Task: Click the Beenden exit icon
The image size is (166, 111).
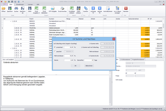Action: tap(126, 9)
